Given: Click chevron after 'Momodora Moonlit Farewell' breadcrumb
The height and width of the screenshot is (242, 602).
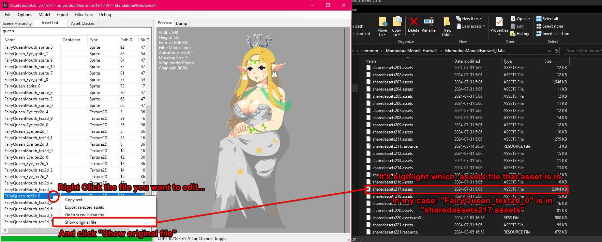Looking at the screenshot, I should [441, 51].
